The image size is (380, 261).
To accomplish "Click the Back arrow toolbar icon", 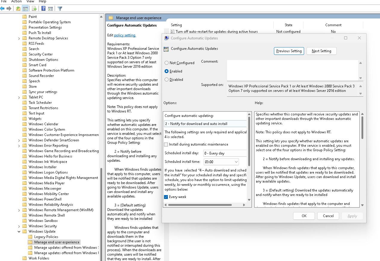I will coord(2,8).
